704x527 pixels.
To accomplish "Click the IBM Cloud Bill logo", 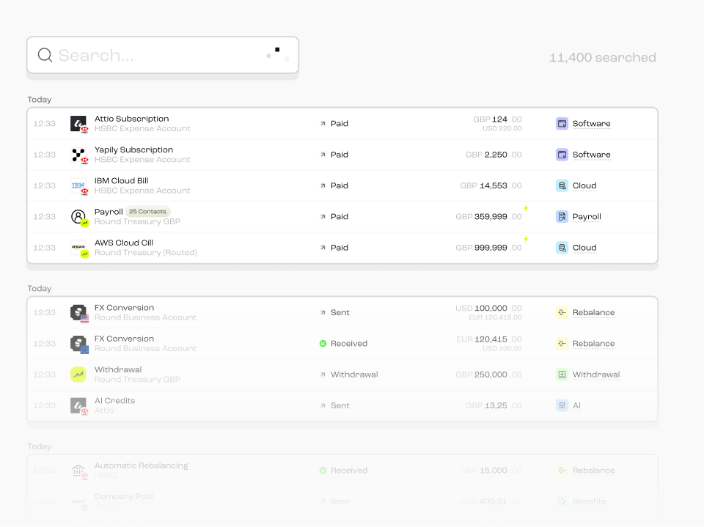I will [78, 185].
